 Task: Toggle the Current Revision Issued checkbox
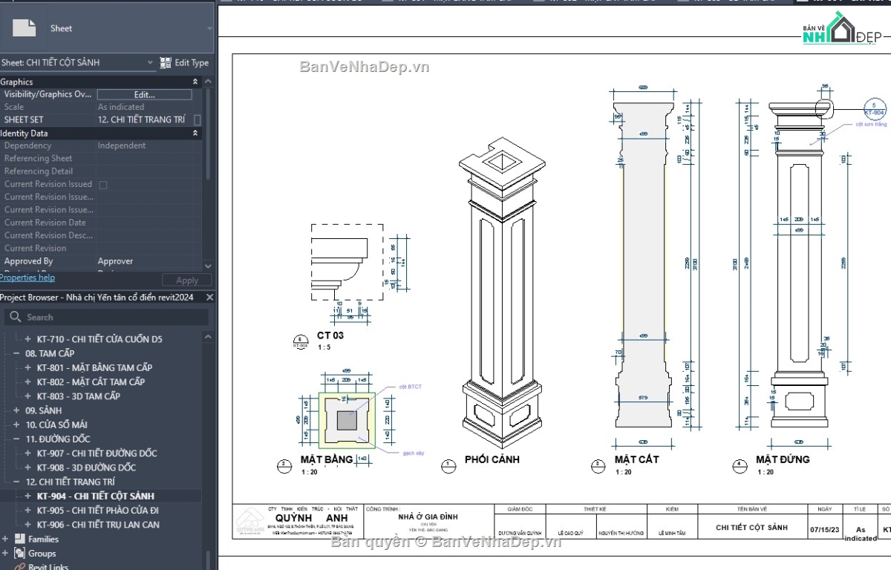click(x=103, y=185)
